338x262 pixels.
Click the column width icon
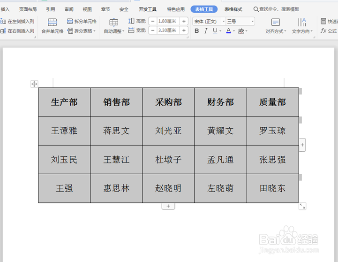pyautogui.click(x=131, y=30)
